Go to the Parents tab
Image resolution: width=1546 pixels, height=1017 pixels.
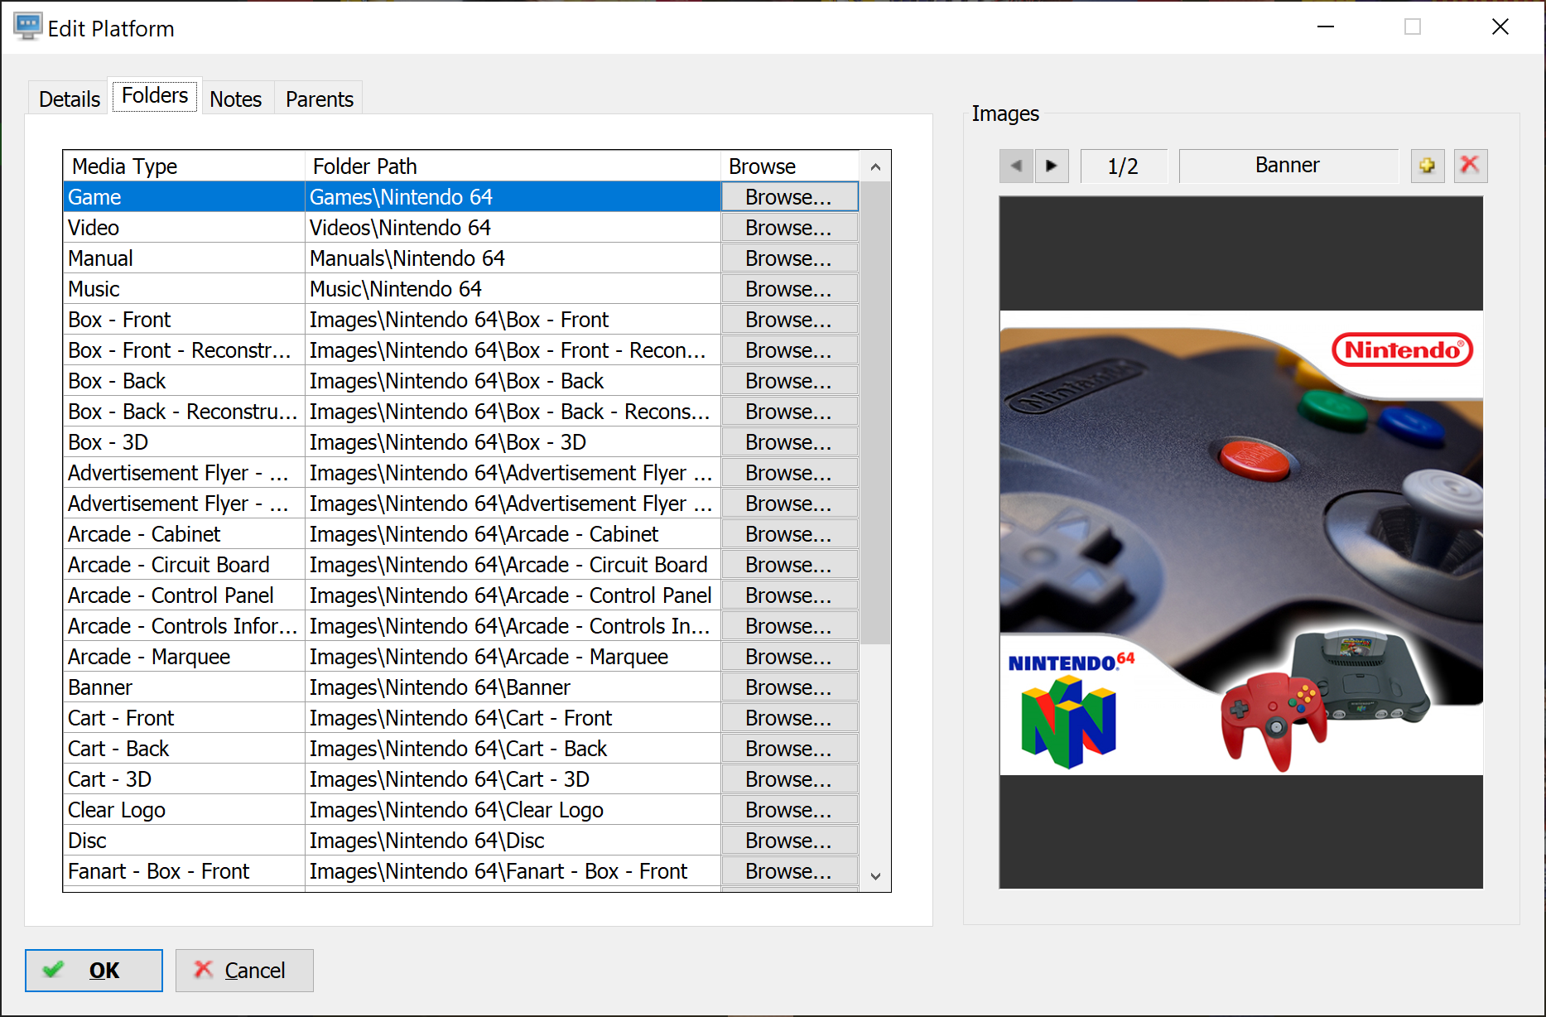tap(320, 99)
